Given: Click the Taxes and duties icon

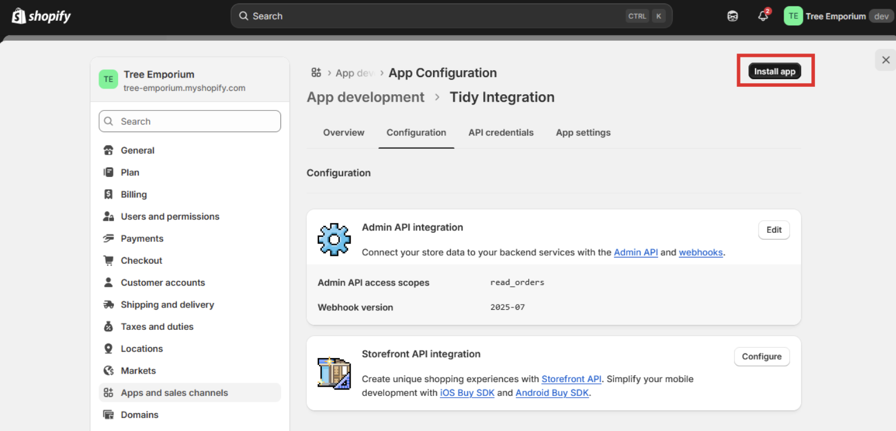Looking at the screenshot, I should click(x=108, y=326).
